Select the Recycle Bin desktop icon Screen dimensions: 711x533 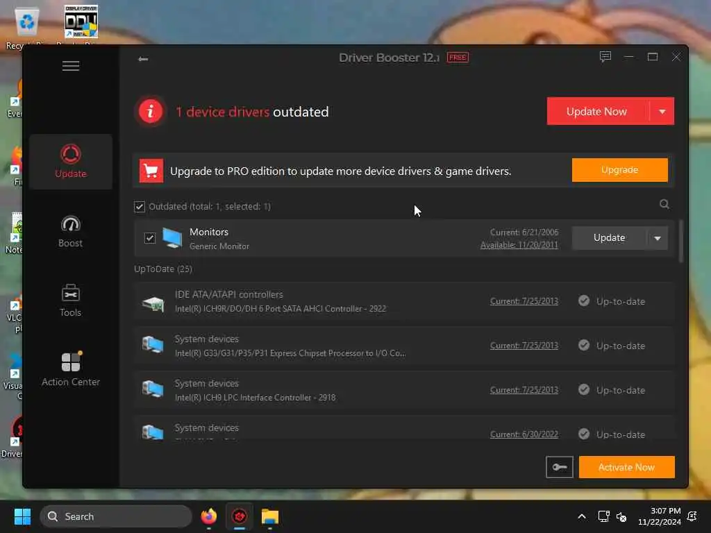26,27
